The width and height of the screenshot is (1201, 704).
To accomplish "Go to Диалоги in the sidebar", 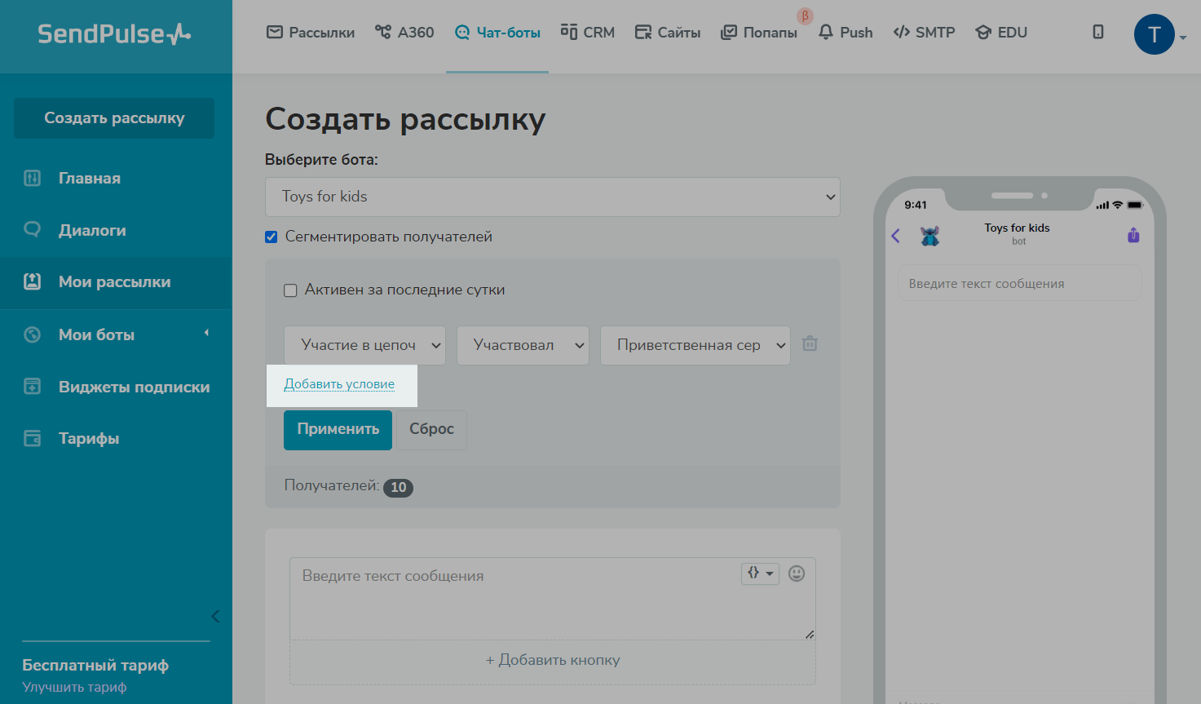I will coord(92,231).
